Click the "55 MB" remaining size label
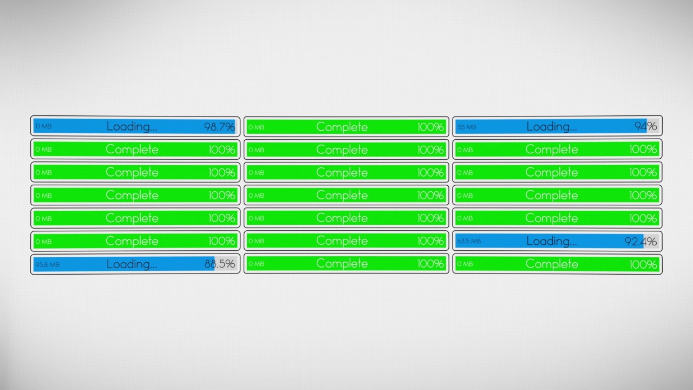 pyautogui.click(x=467, y=127)
